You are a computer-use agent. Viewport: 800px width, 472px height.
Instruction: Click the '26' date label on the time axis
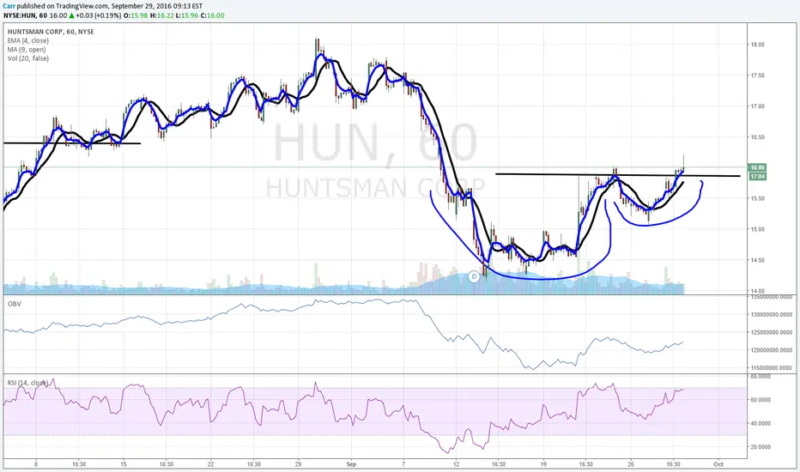tap(631, 464)
